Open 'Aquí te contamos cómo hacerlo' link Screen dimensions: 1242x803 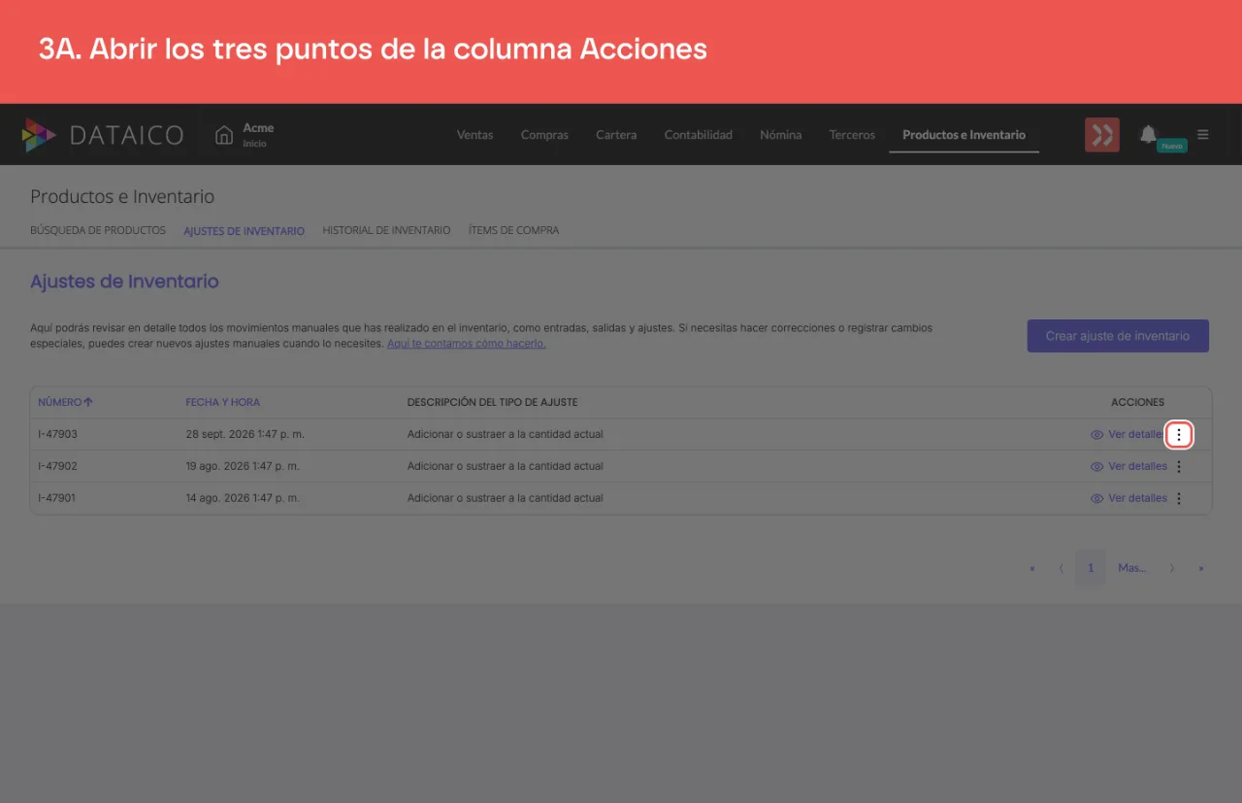tap(466, 344)
